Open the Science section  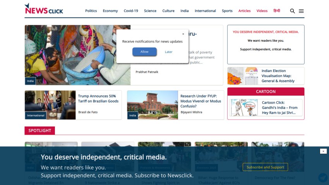pos(150,11)
